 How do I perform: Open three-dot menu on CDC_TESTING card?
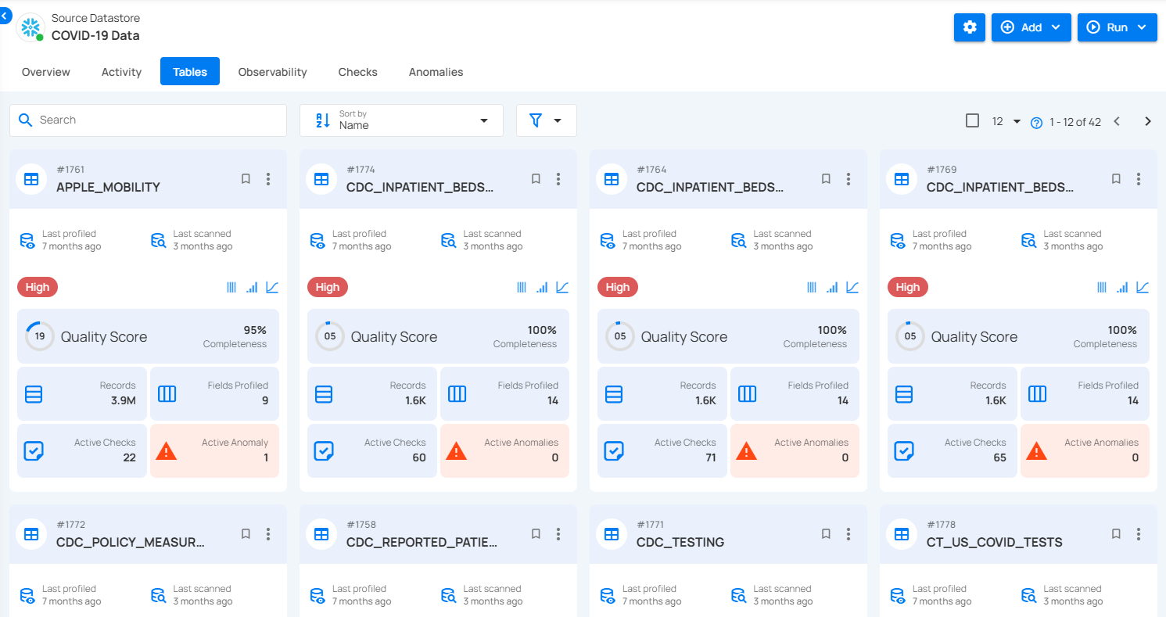848,534
